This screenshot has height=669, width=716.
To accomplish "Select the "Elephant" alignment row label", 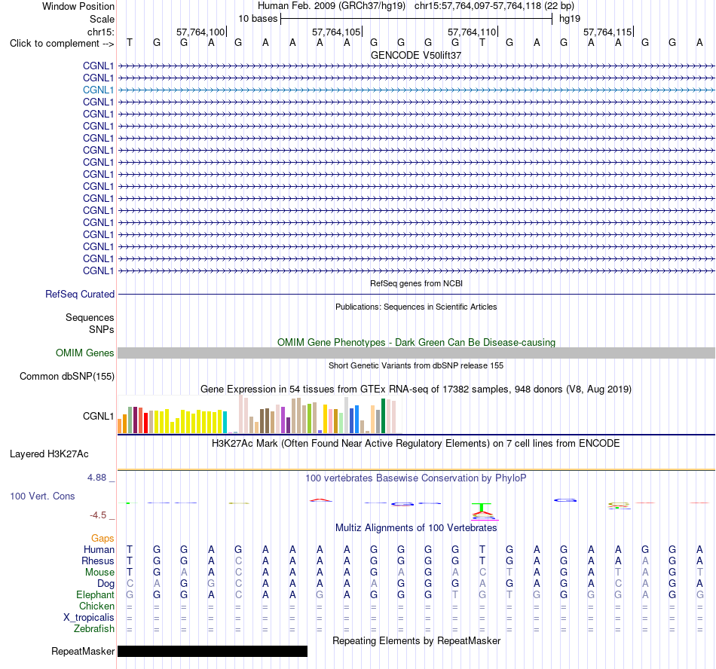I will coord(95,595).
